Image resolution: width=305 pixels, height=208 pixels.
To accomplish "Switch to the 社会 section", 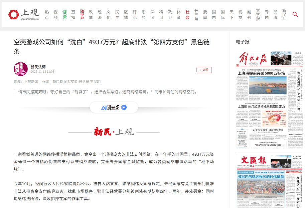I will pyautogui.click(x=188, y=15).
